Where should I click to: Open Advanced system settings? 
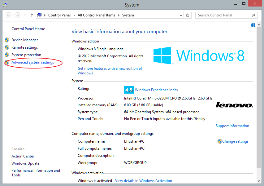click(x=32, y=62)
